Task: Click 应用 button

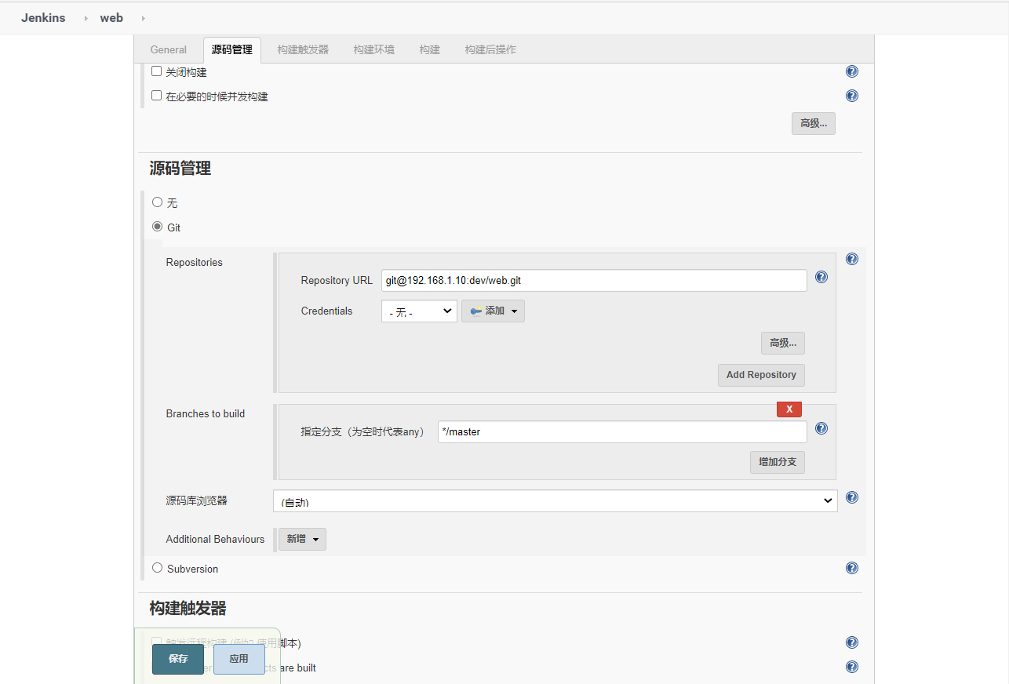Action: point(239,659)
